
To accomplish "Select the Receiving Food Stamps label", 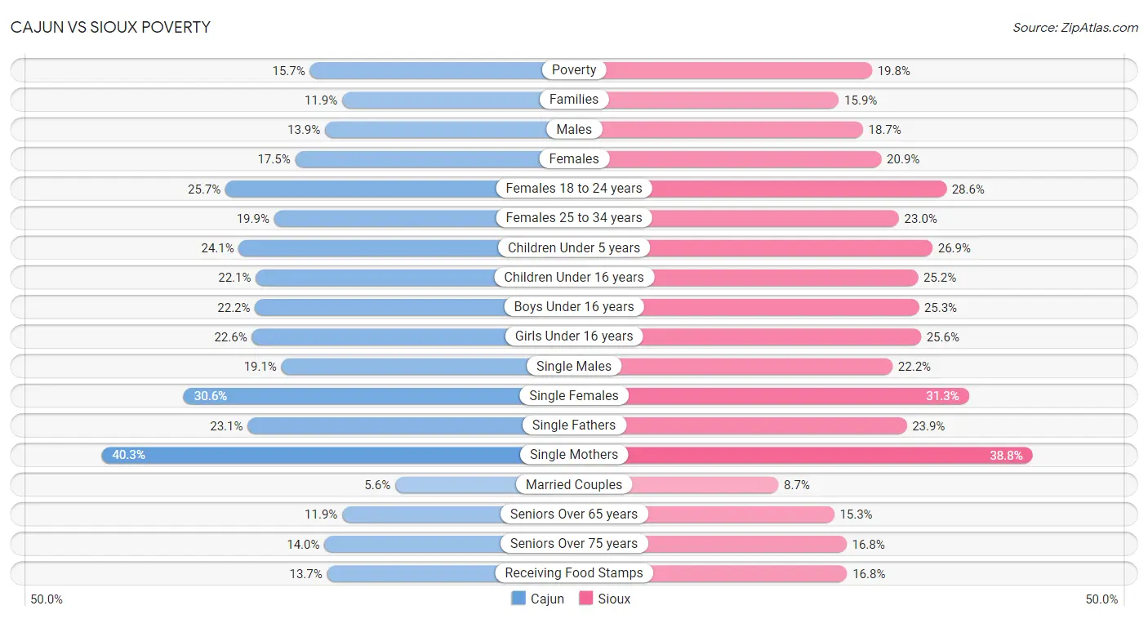I will [x=574, y=573].
